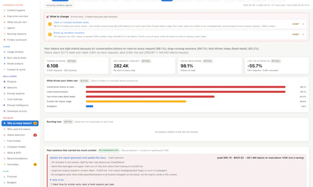
Task: Click the What to change heading icon
Action: pyautogui.click(x=48, y=17)
